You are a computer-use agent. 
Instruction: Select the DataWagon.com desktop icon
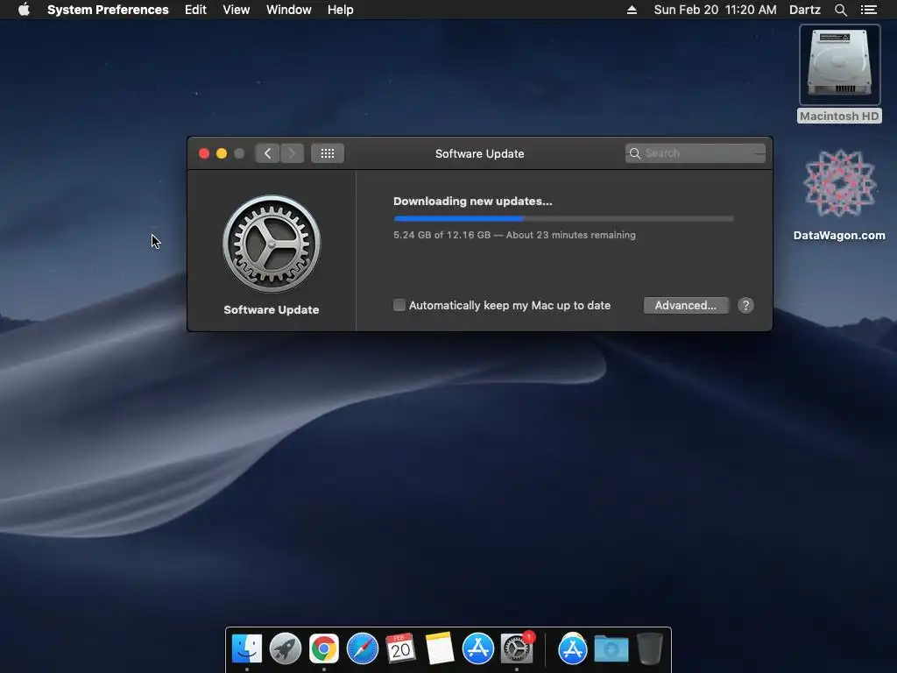click(839, 195)
